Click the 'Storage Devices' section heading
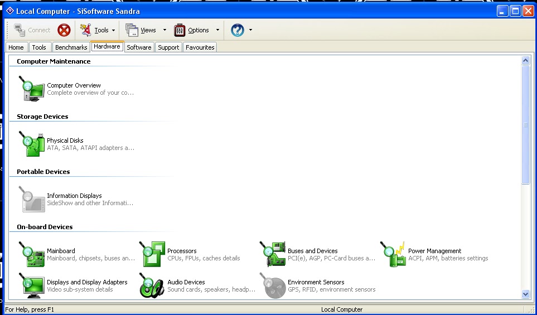 click(42, 117)
